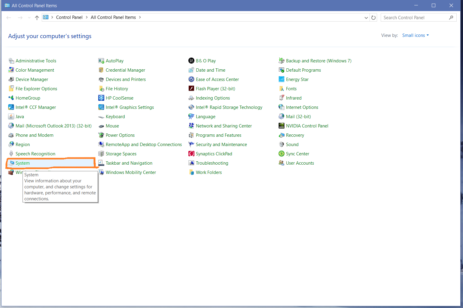
Task: Click the HomeGroup icon
Action: click(x=11, y=98)
